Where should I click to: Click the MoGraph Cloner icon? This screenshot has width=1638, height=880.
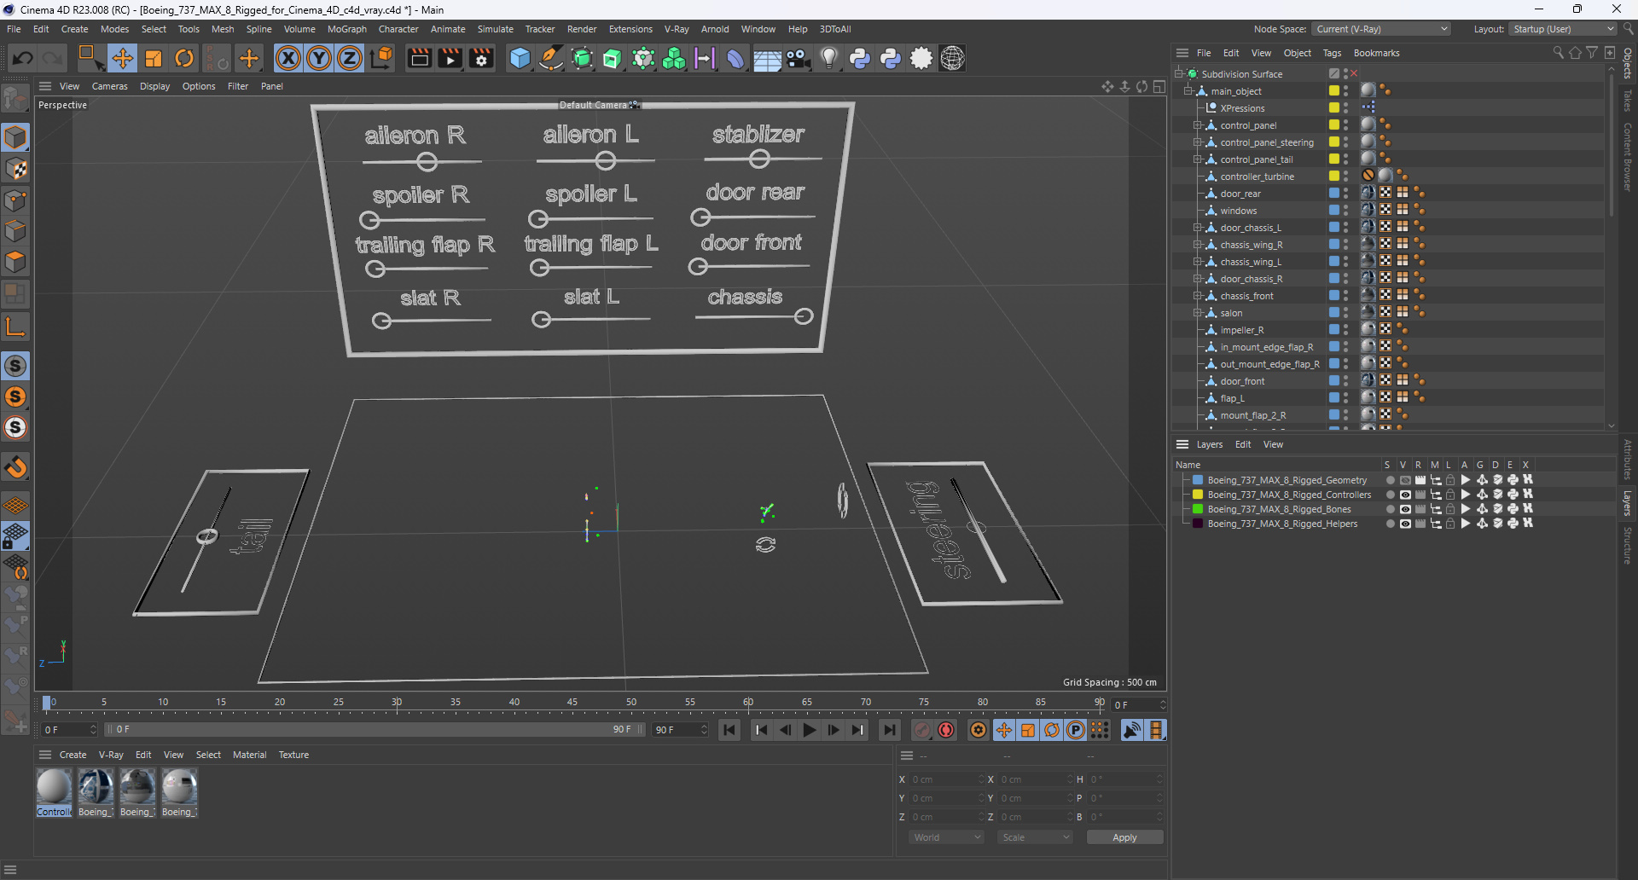click(674, 58)
